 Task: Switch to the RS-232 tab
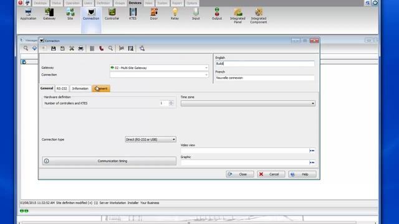pyautogui.click(x=62, y=88)
